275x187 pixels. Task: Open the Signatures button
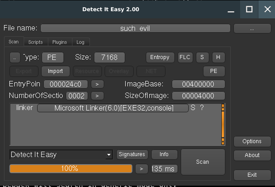click(132, 154)
